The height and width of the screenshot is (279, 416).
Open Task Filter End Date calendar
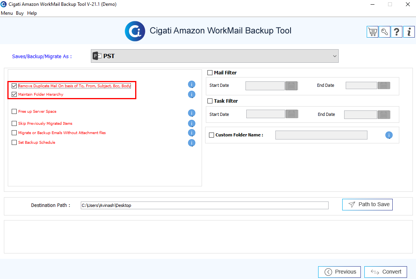[x=384, y=115]
